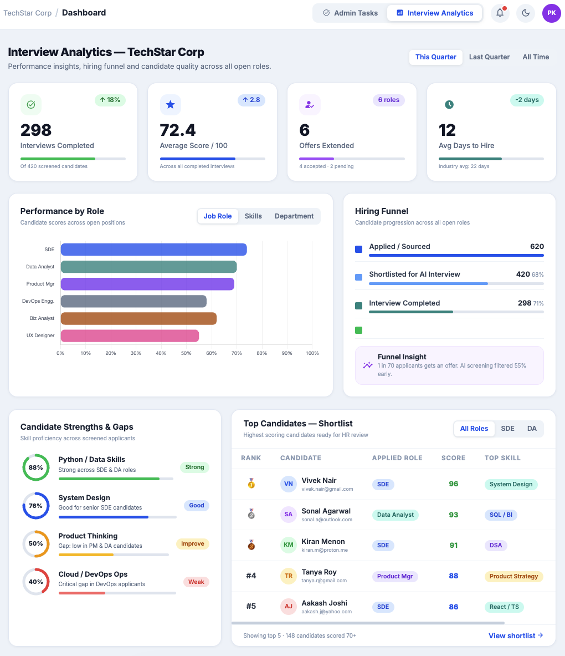
Task: Click the Data Analyst role tag
Action: click(x=395, y=515)
